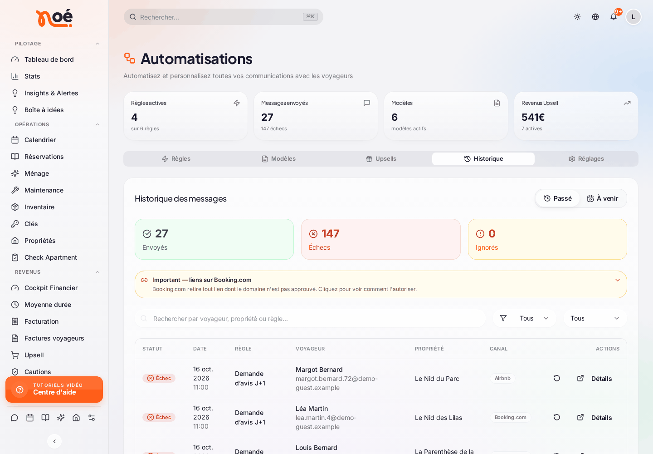This screenshot has height=454, width=653.
Task: Open Centre d'aide tutorials button
Action: pyautogui.click(x=54, y=390)
